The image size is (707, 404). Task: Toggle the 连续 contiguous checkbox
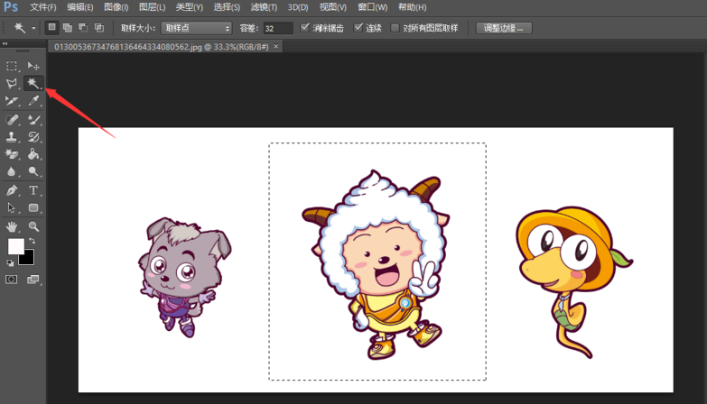(x=358, y=28)
